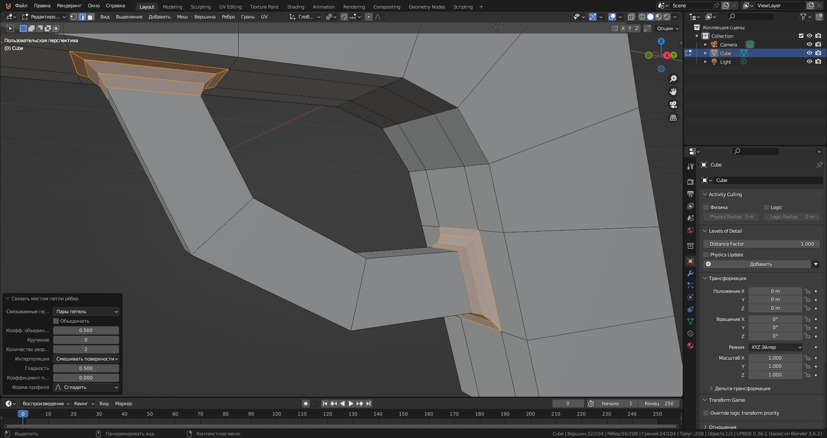
Task: Open the Пары петель loop pairs dropdown
Action: click(x=86, y=311)
